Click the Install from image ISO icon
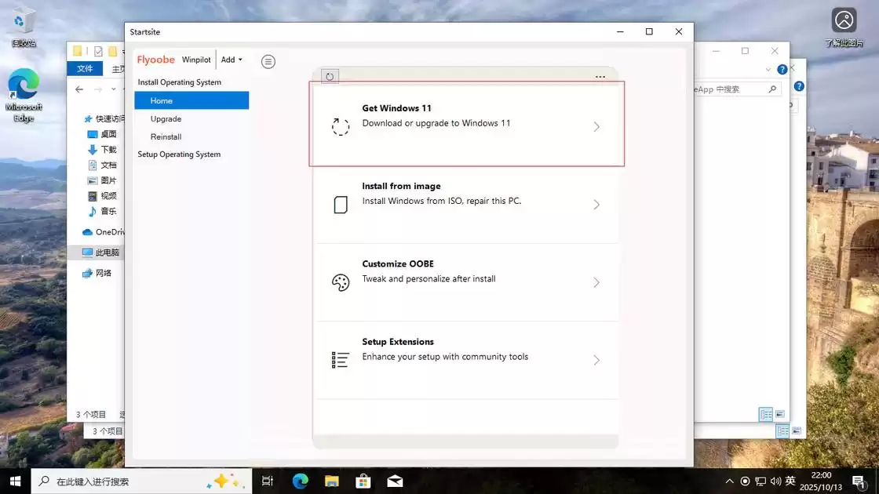Image resolution: width=879 pixels, height=494 pixels. tap(340, 205)
